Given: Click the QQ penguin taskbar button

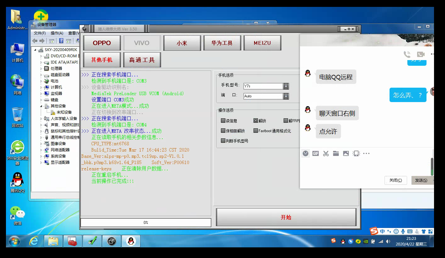Looking at the screenshot, I should 131,241.
